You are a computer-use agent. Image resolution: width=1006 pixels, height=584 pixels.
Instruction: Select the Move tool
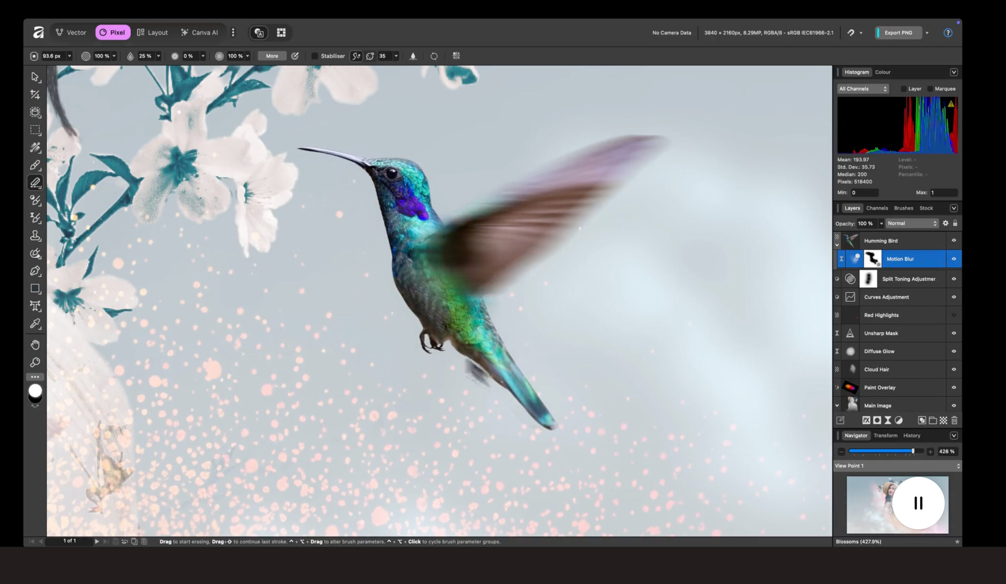[x=35, y=77]
